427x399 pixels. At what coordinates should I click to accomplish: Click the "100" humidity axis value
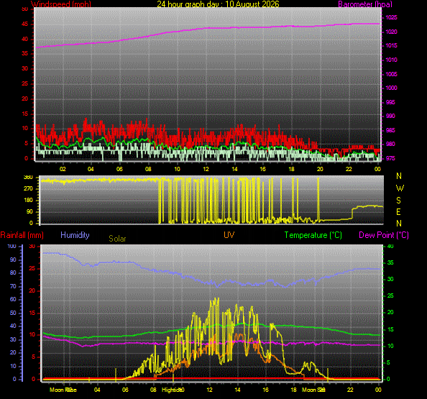tap(12, 246)
